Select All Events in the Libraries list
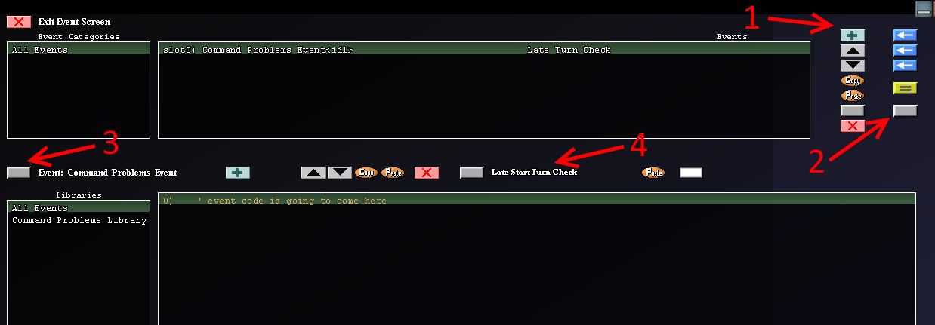This screenshot has height=325, width=935. pyautogui.click(x=79, y=208)
